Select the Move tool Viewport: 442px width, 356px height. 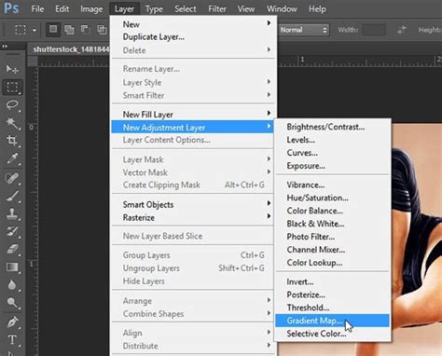[12, 69]
